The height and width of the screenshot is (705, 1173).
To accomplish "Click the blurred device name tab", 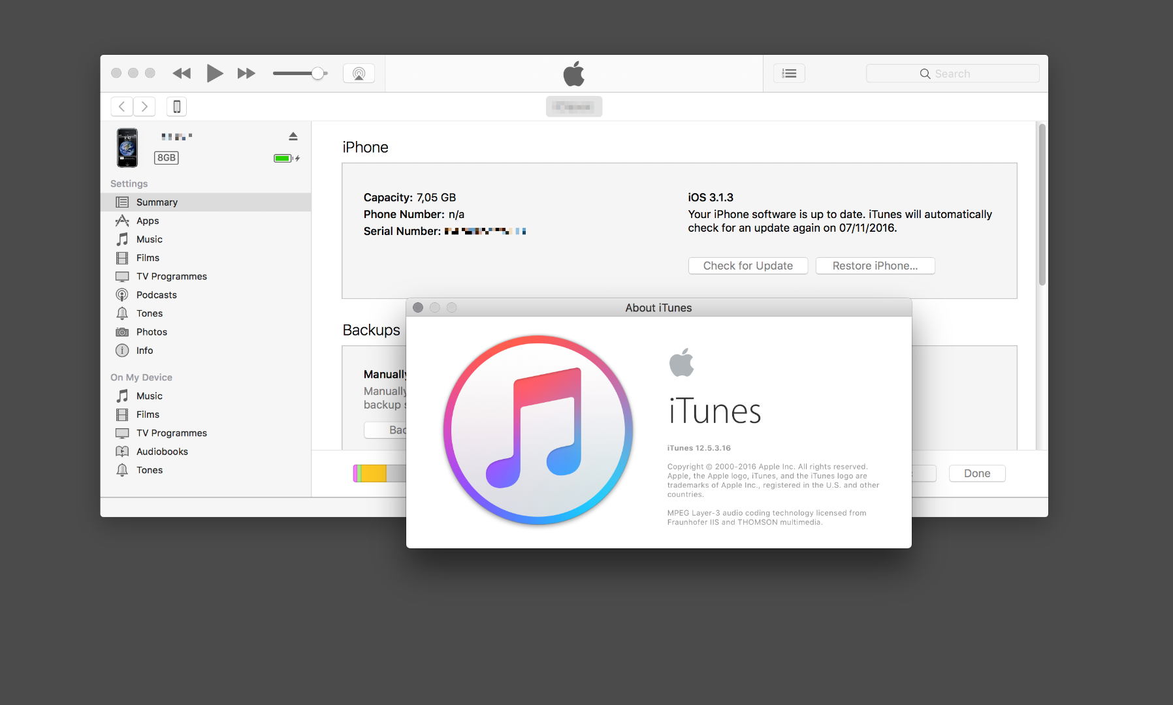I will click(574, 106).
